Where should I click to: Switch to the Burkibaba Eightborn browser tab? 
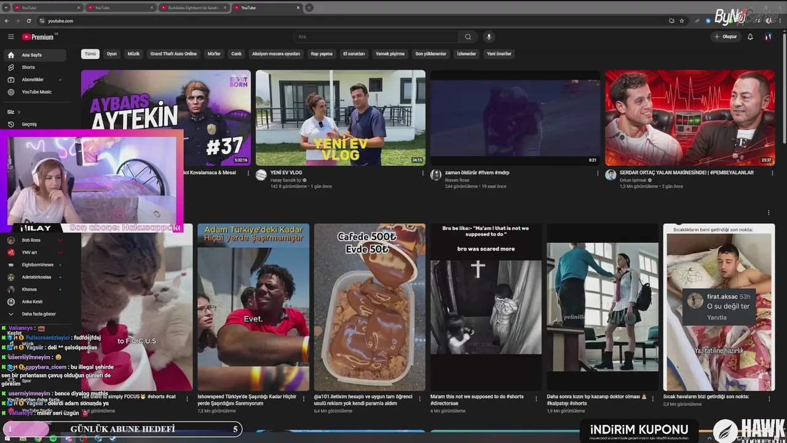(194, 7)
